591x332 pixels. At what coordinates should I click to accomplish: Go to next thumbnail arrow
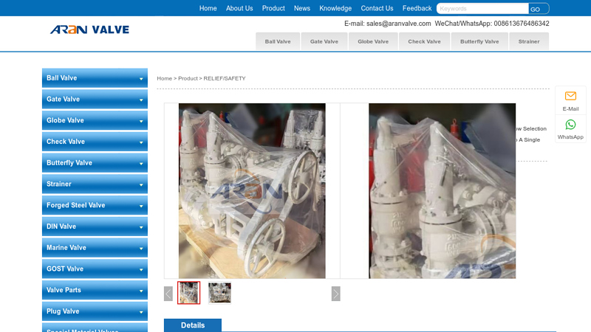[336, 294]
